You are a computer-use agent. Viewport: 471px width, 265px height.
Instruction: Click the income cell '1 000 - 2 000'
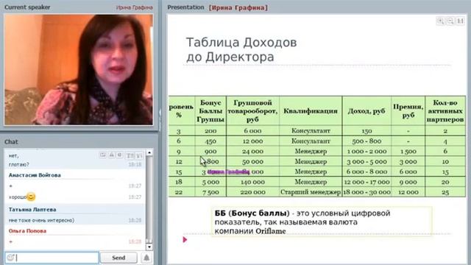tap(366, 151)
